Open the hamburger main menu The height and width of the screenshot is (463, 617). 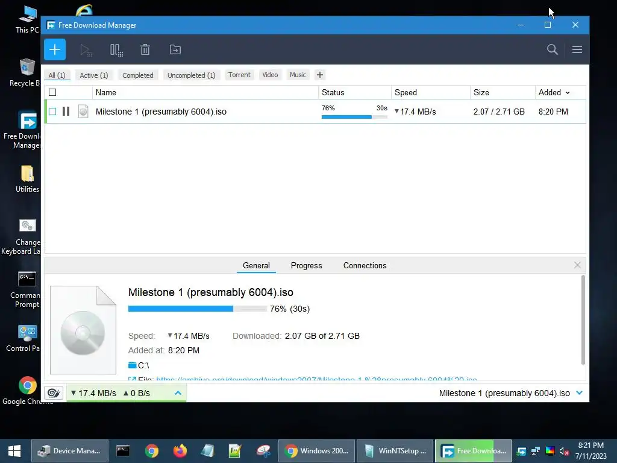pyautogui.click(x=577, y=49)
